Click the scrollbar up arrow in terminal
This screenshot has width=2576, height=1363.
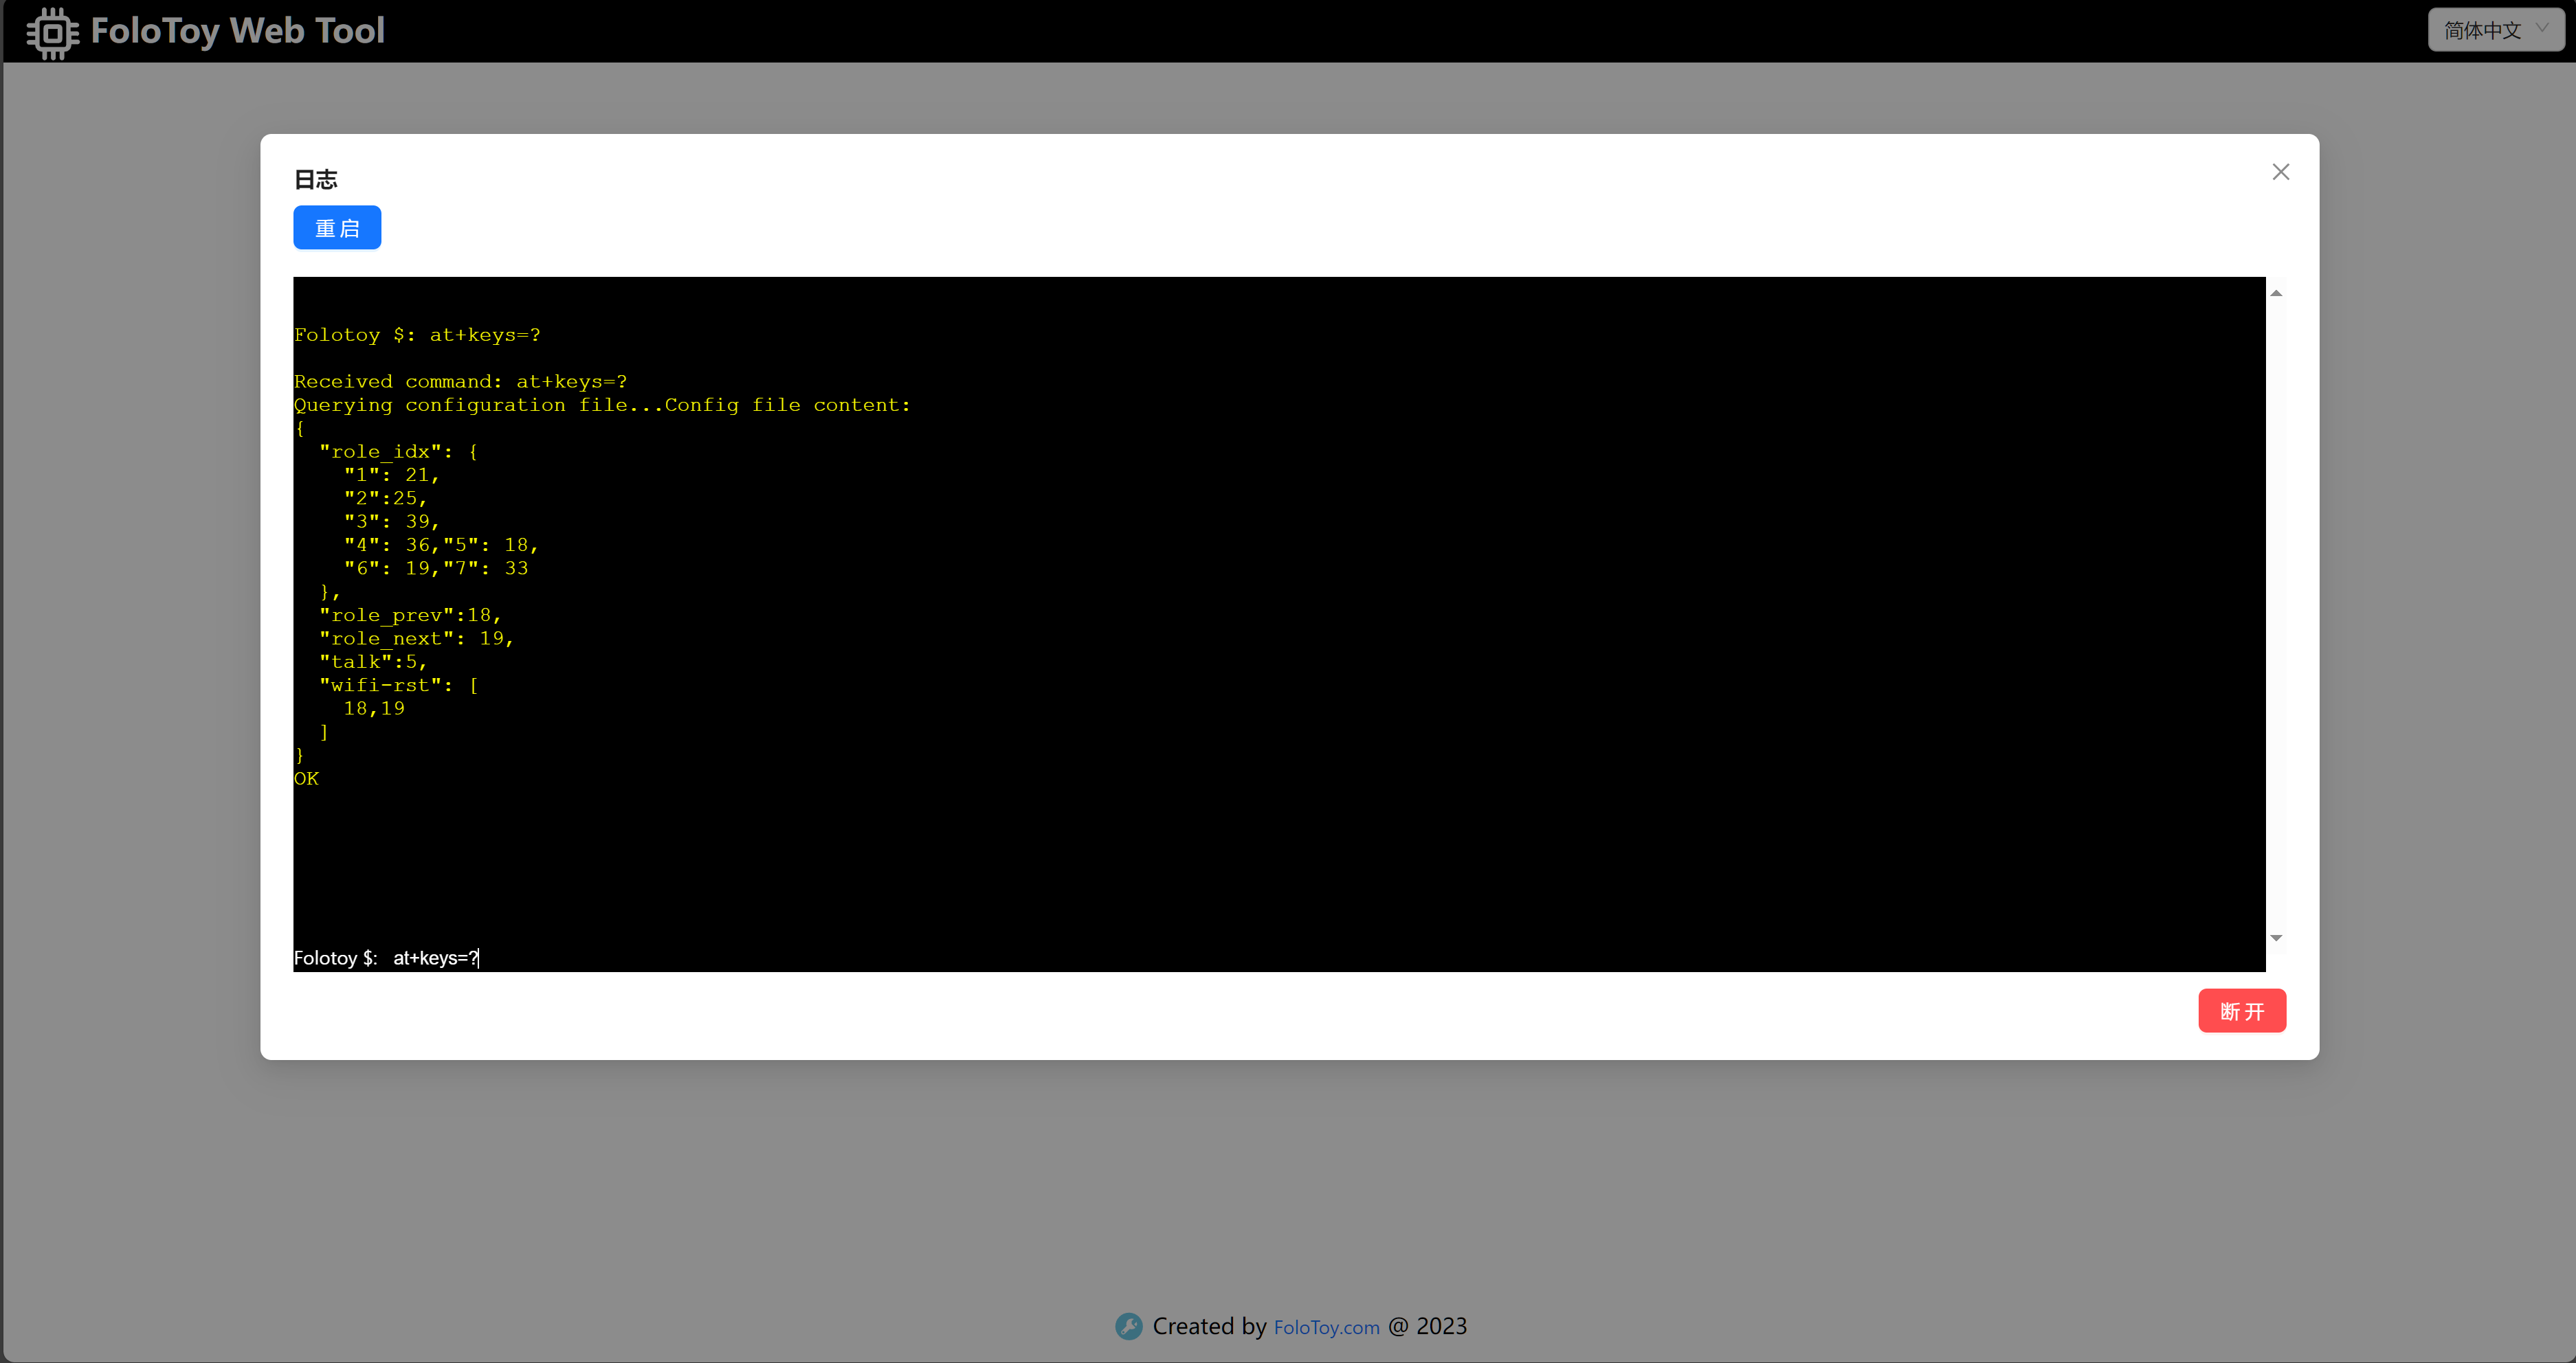pyautogui.click(x=2276, y=293)
